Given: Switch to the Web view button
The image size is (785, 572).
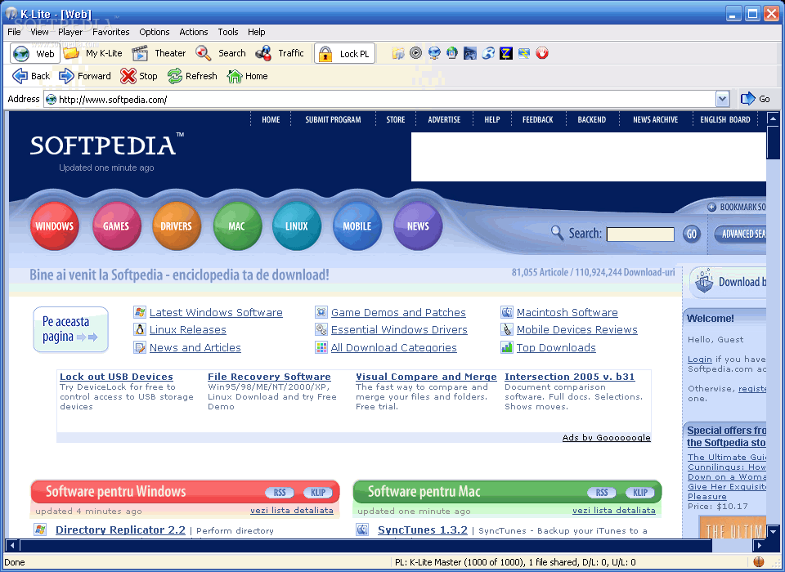Looking at the screenshot, I should click(34, 53).
